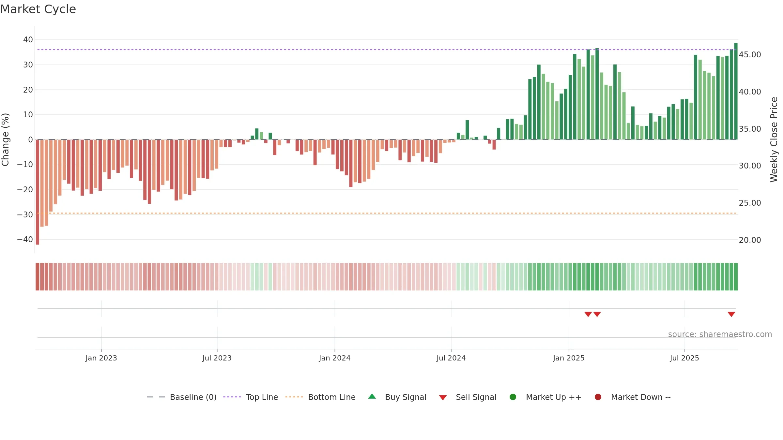The image size is (783, 440).
Task: Click the Jul 2024 axis label
Action: pyautogui.click(x=451, y=358)
